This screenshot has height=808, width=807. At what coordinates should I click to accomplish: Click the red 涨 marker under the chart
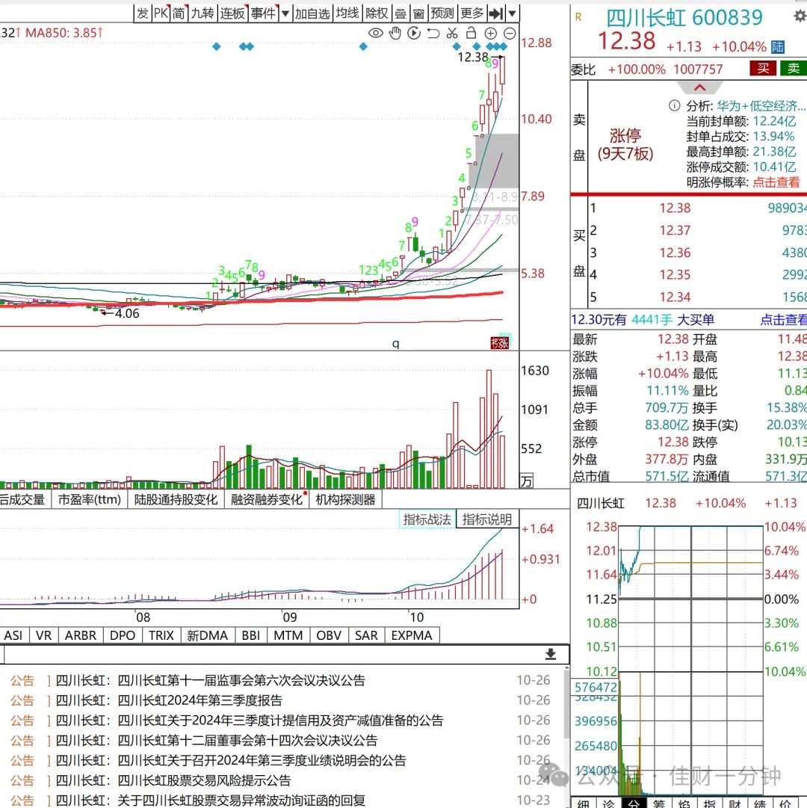(x=500, y=343)
